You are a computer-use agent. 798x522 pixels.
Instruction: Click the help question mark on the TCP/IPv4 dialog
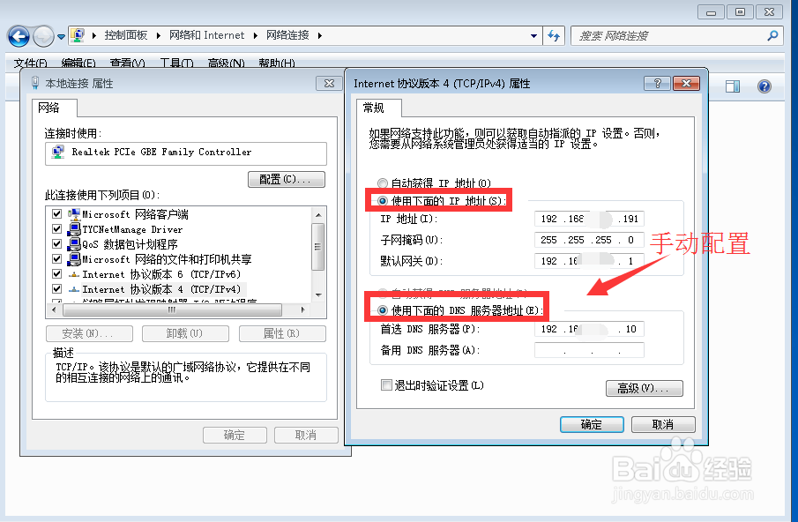coord(656,83)
